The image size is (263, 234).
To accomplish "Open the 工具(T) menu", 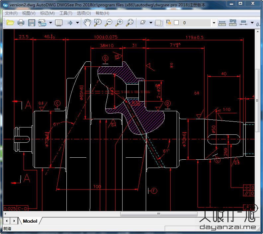I will point(66,13).
